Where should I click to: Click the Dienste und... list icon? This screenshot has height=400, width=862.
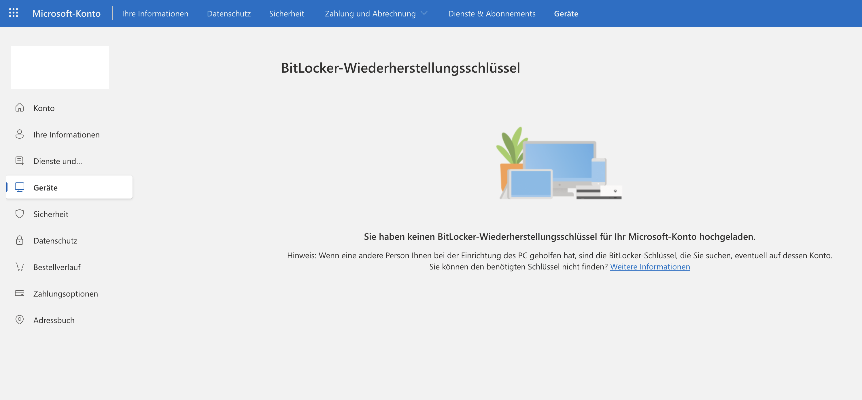pos(19,161)
